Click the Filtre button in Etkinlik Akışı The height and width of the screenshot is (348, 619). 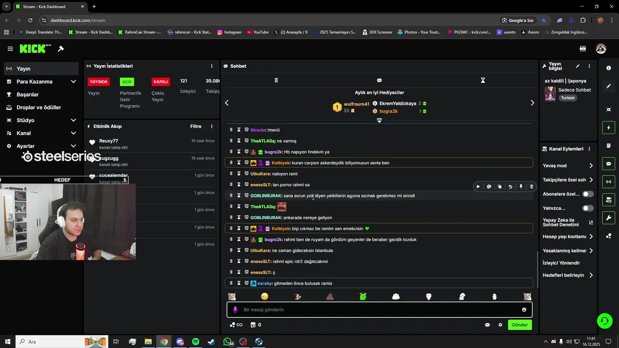pyautogui.click(x=196, y=127)
